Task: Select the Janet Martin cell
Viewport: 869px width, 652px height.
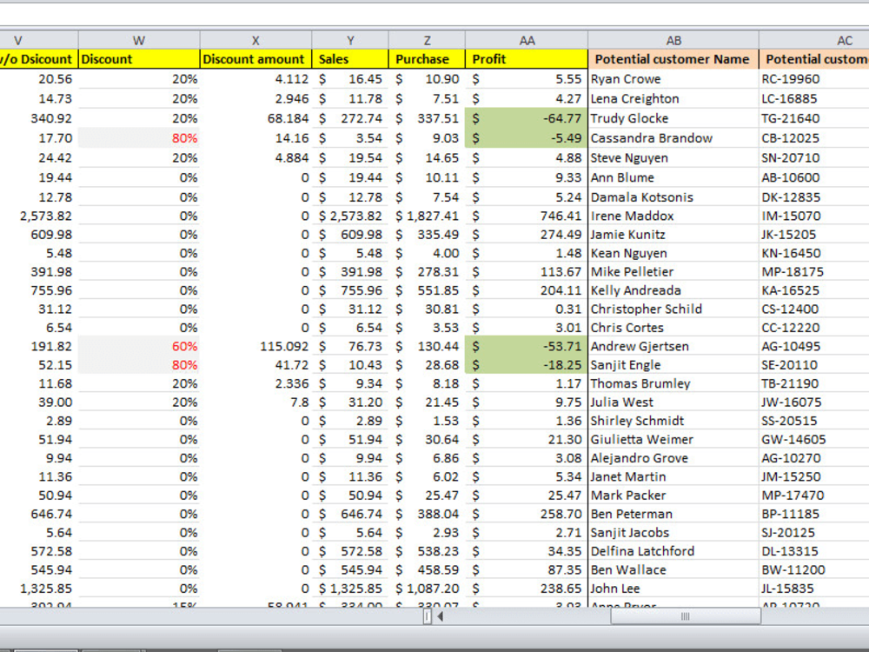Action: 673,476
